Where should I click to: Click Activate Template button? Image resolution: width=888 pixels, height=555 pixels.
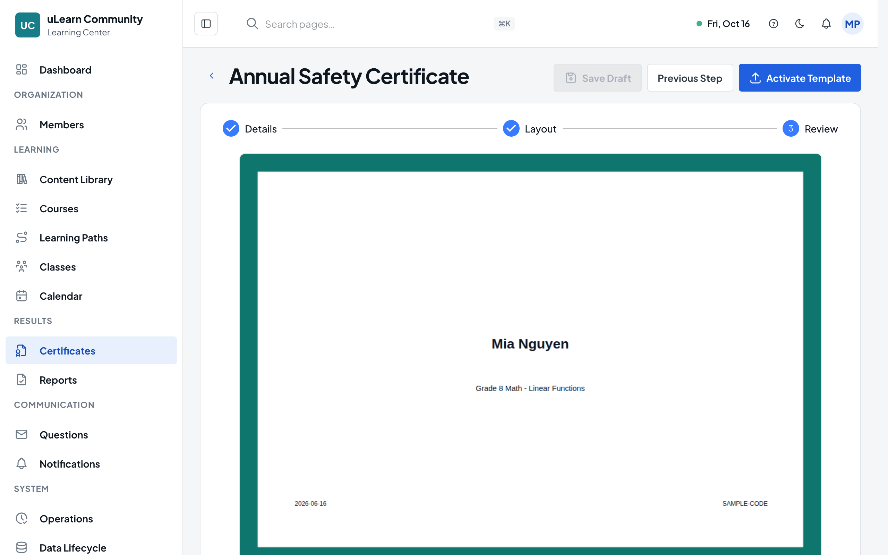800,78
